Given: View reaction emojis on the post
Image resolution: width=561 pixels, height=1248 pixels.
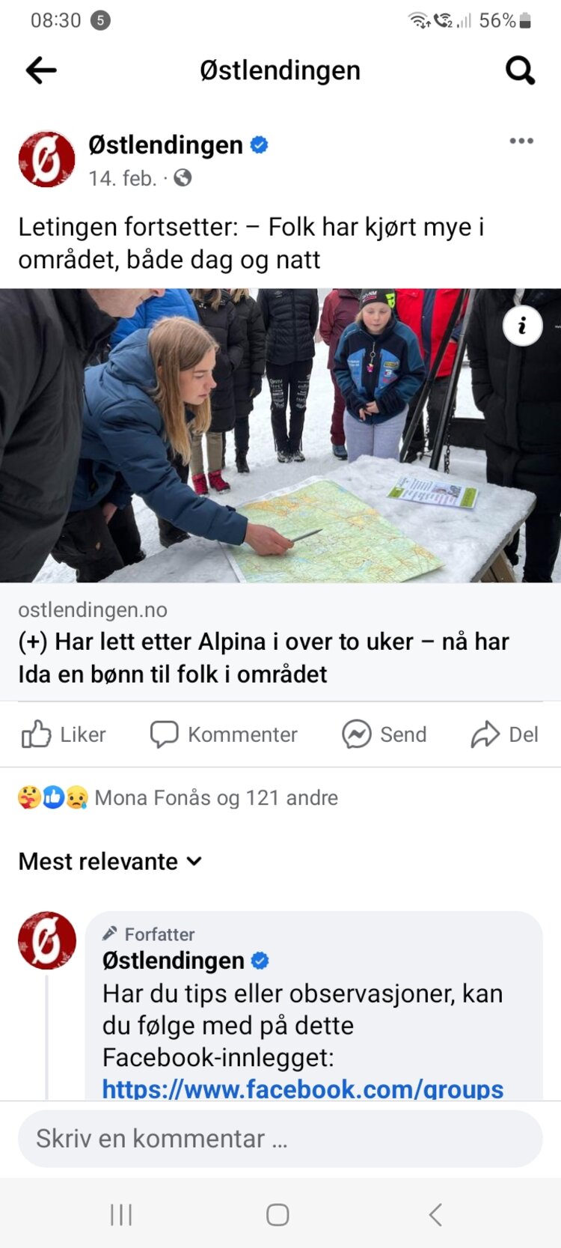Looking at the screenshot, I should tap(52, 798).
